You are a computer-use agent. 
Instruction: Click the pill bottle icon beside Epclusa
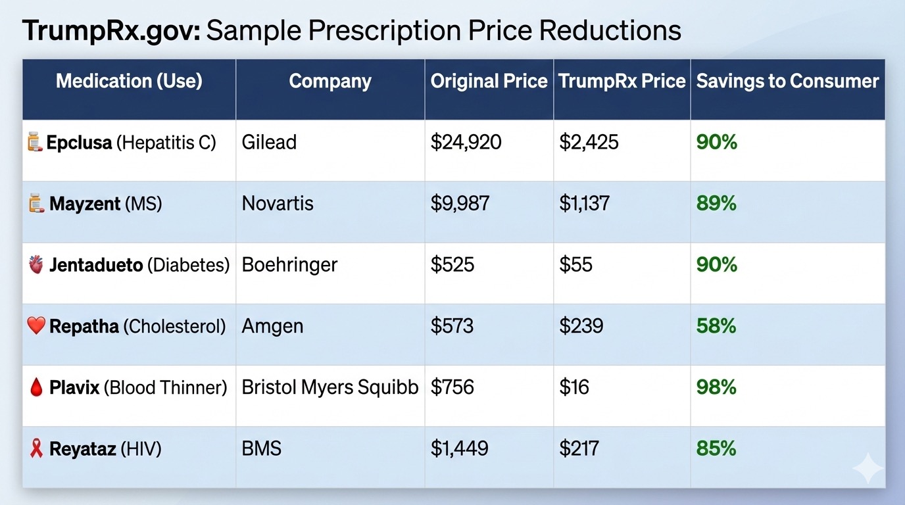(36, 141)
